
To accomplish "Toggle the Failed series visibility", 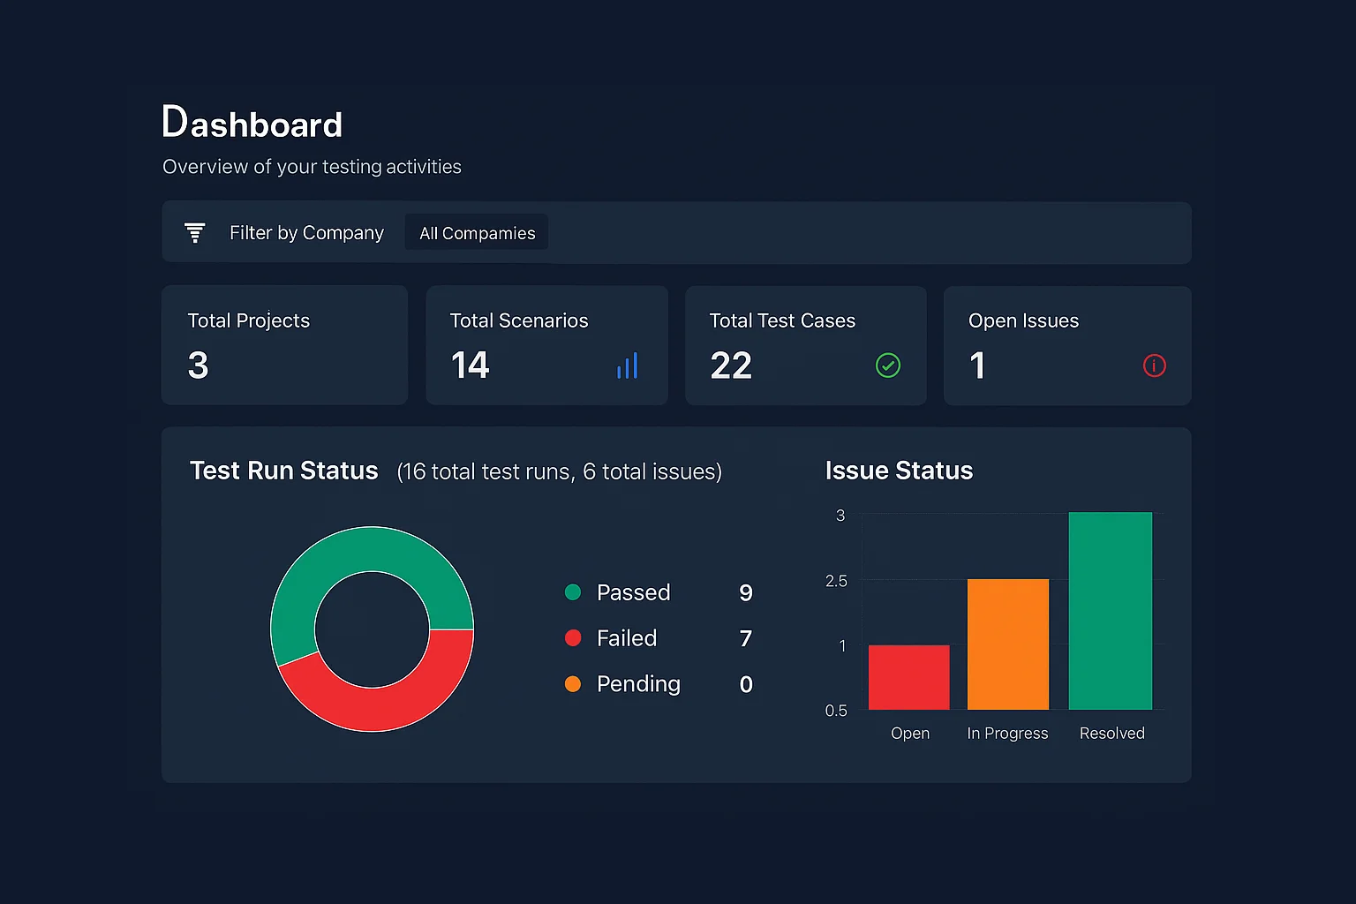I will pyautogui.click(x=626, y=637).
